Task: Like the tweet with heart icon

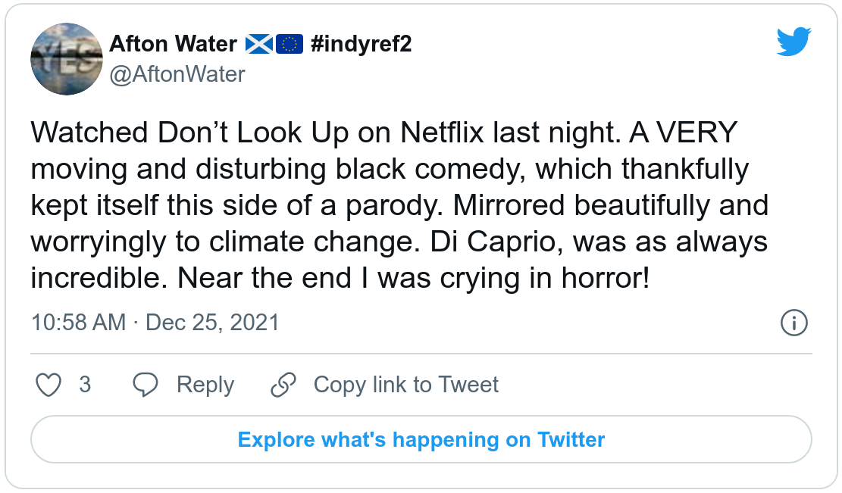Action: (49, 385)
